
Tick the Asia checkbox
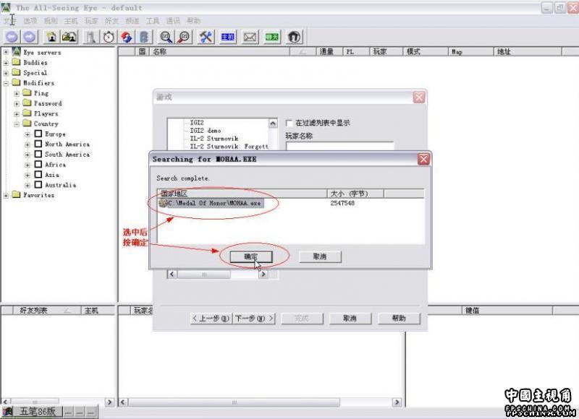(38, 174)
